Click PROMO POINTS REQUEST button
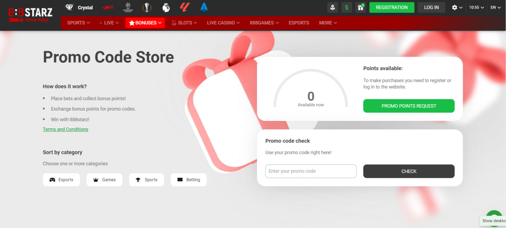506x228 pixels. tap(409, 106)
